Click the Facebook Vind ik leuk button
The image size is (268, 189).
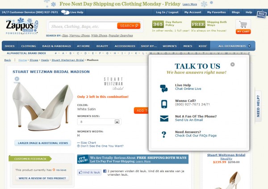coord(89,173)
